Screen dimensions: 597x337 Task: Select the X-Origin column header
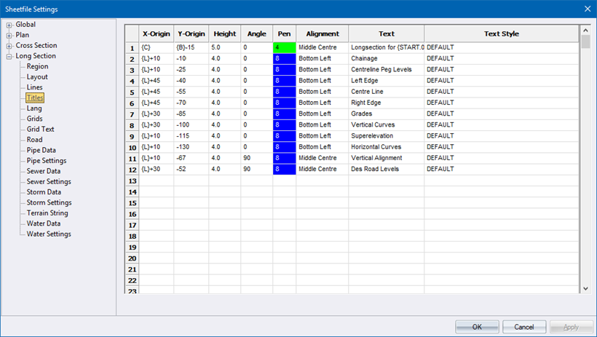(x=157, y=33)
